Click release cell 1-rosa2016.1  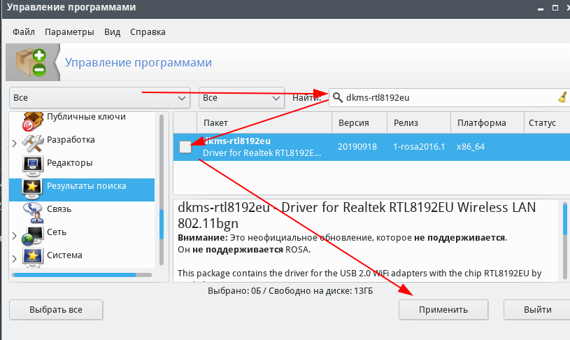(x=419, y=147)
